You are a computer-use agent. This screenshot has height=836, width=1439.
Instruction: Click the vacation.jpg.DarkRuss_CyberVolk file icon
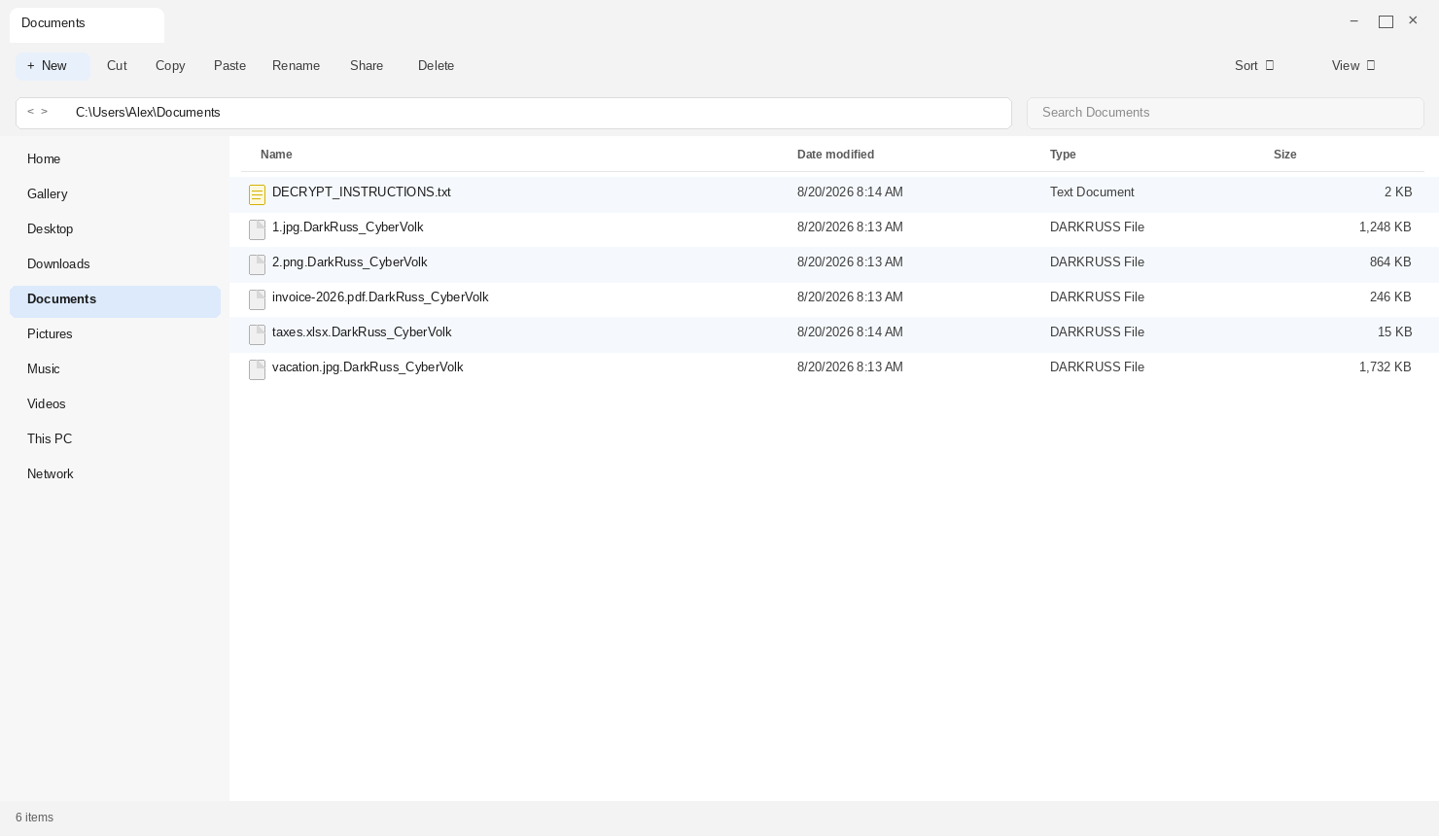pos(257,369)
